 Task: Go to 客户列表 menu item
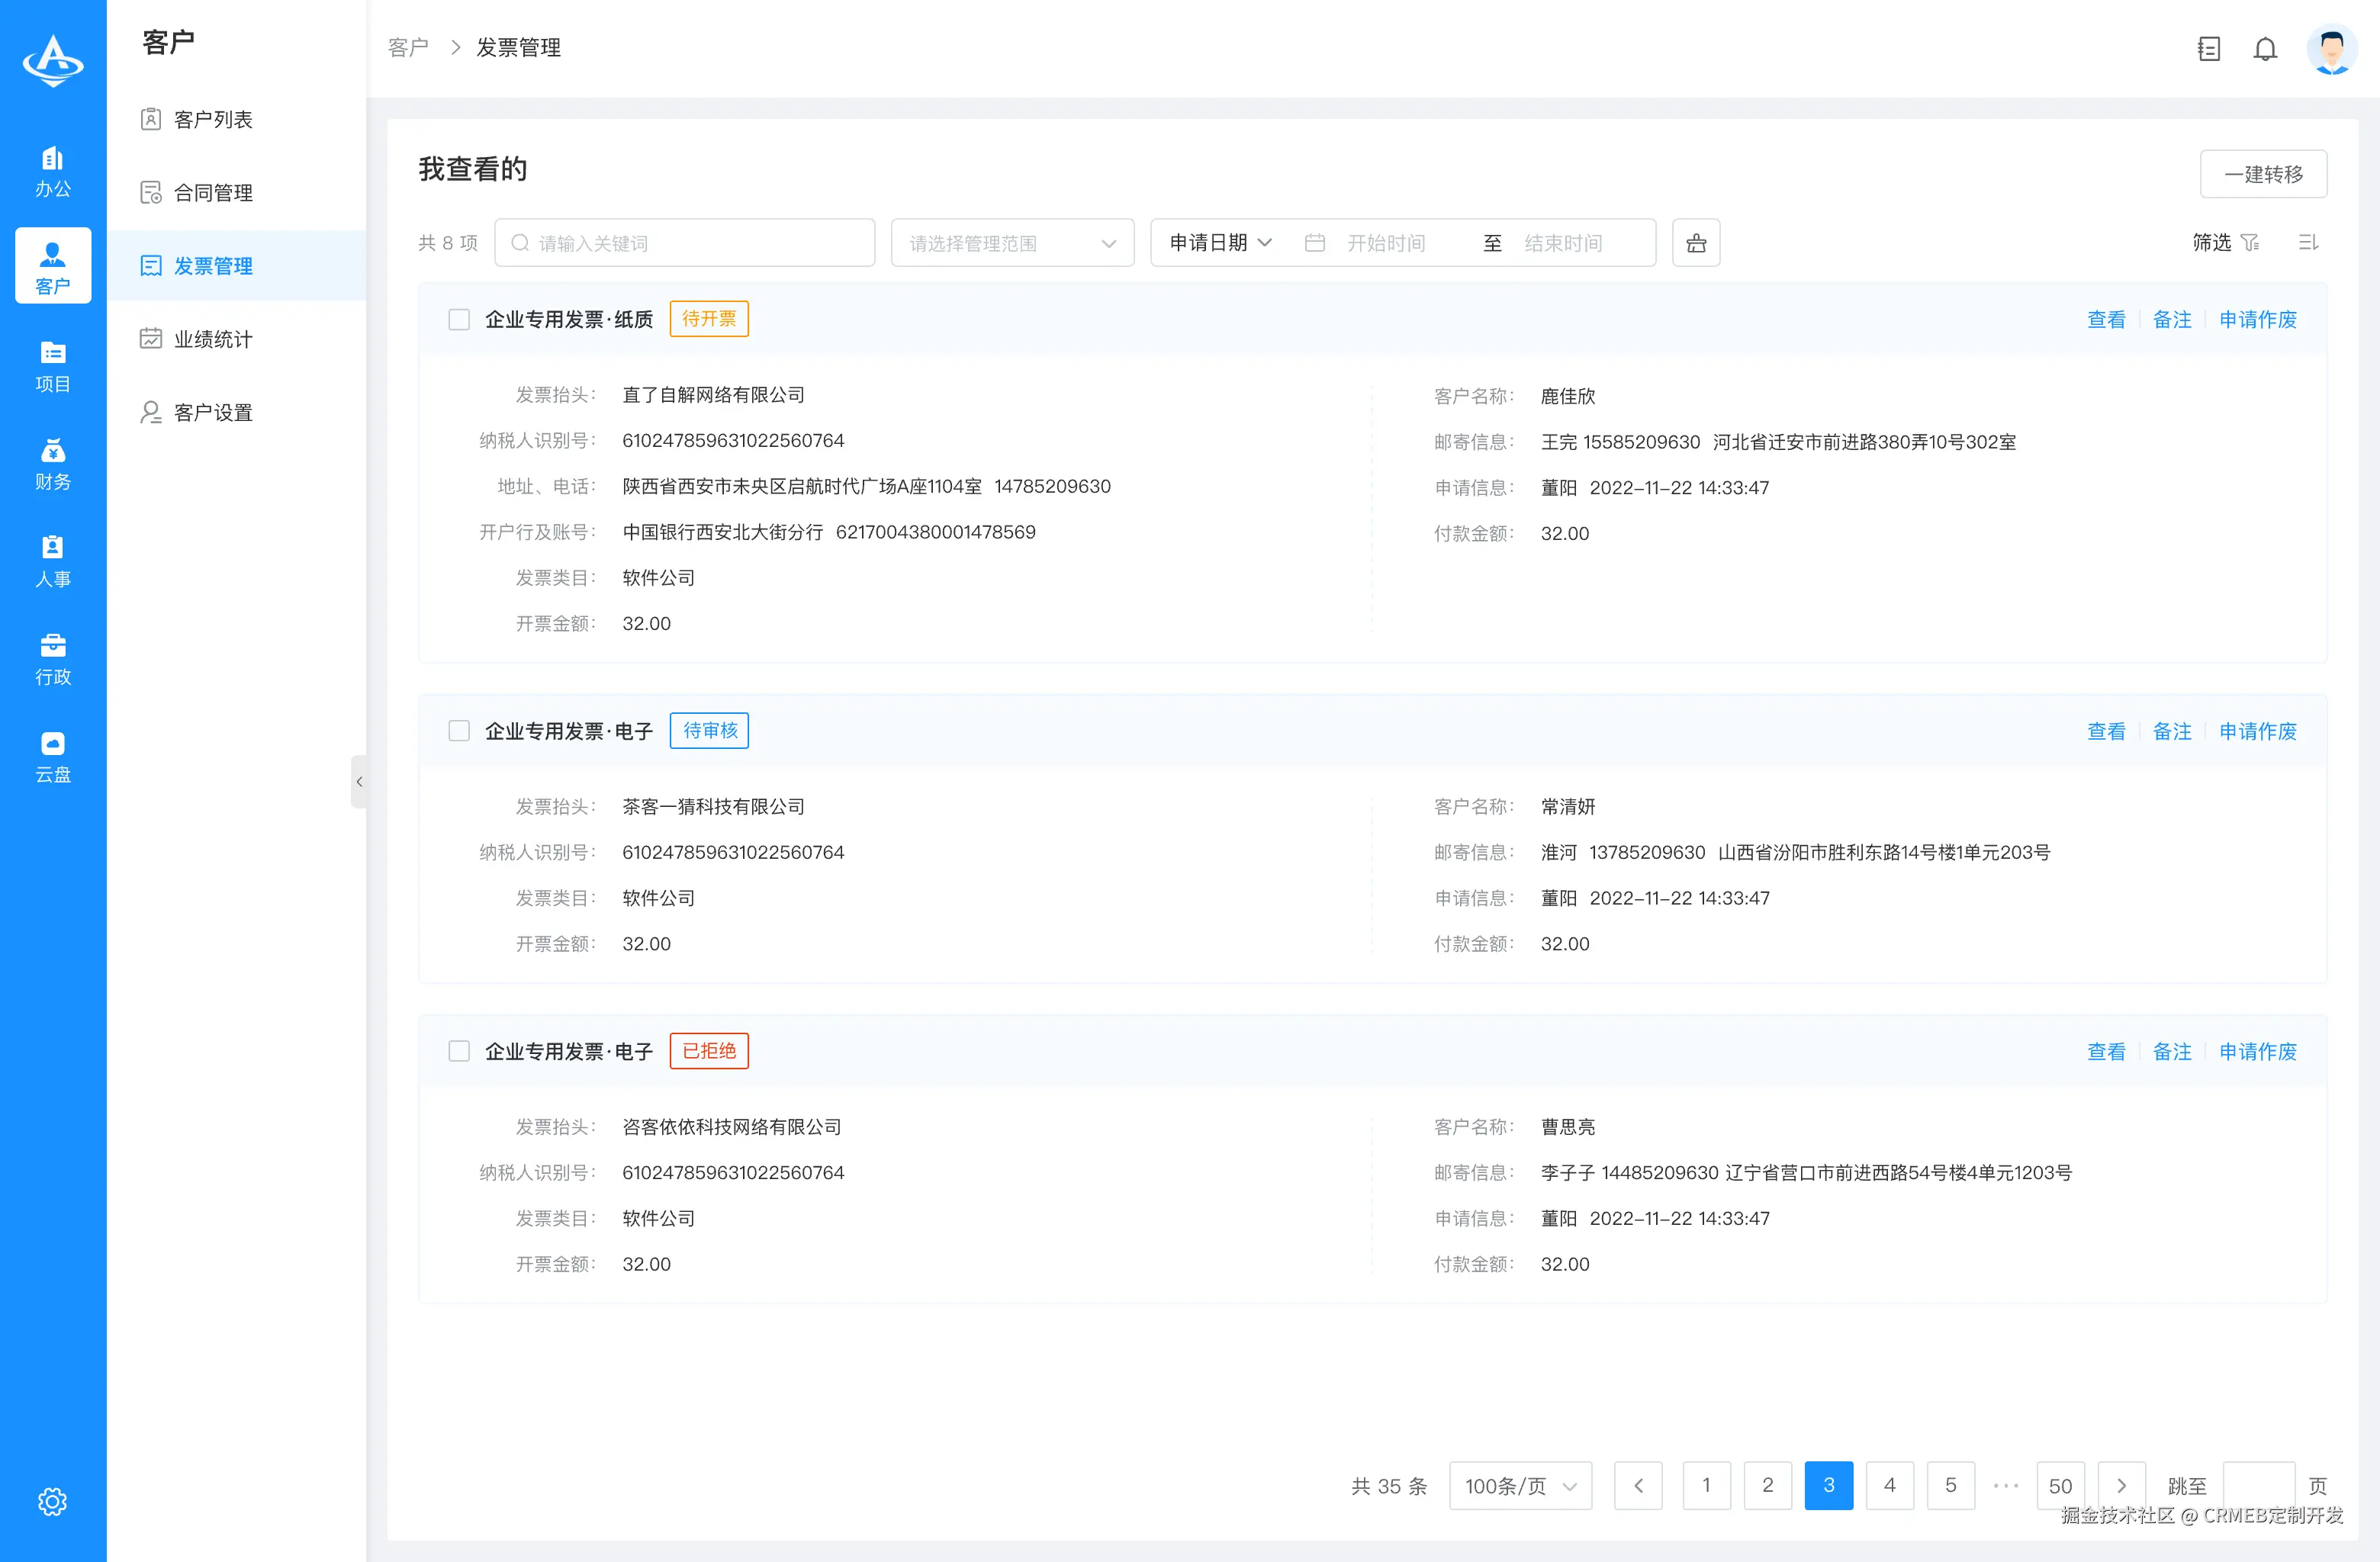tap(213, 119)
